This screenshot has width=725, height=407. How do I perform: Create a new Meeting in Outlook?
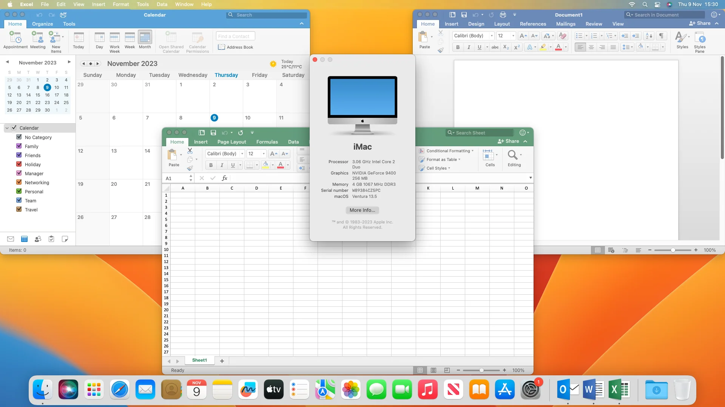(x=38, y=40)
